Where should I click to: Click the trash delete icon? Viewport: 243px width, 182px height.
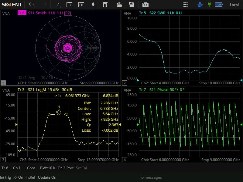[x=105, y=5]
